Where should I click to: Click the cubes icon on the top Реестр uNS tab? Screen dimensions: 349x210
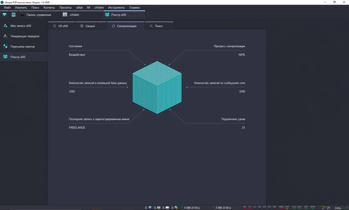tap(107, 15)
